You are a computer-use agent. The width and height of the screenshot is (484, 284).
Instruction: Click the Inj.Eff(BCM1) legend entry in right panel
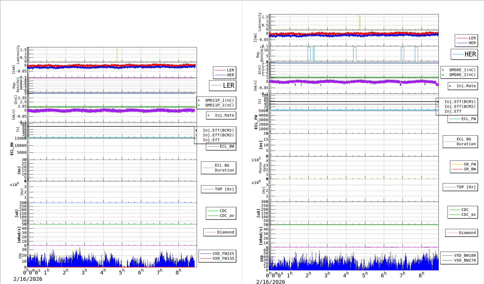click(x=460, y=102)
